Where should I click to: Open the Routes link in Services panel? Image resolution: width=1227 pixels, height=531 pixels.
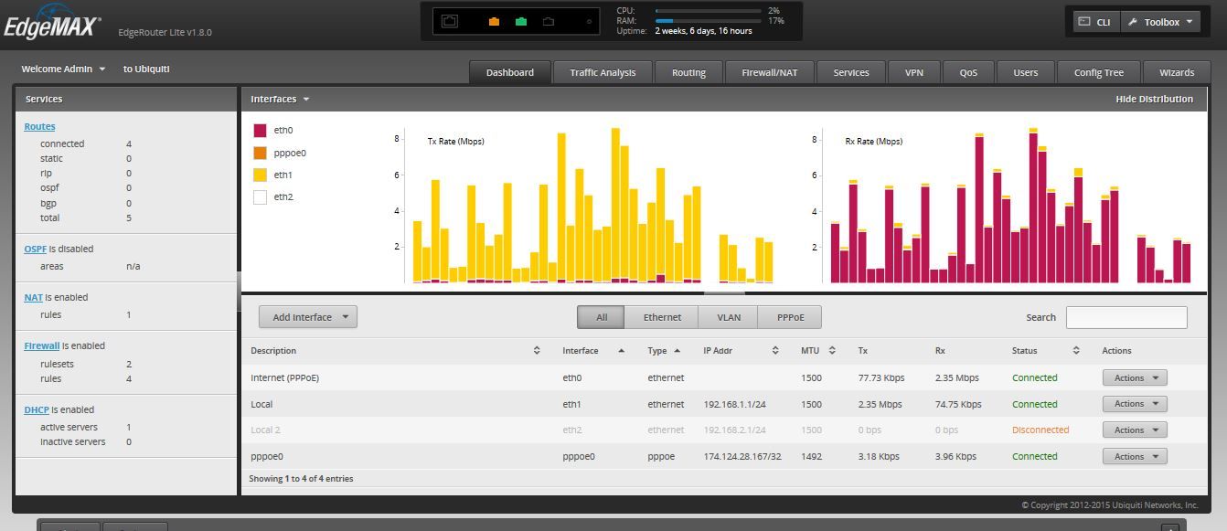click(x=39, y=127)
